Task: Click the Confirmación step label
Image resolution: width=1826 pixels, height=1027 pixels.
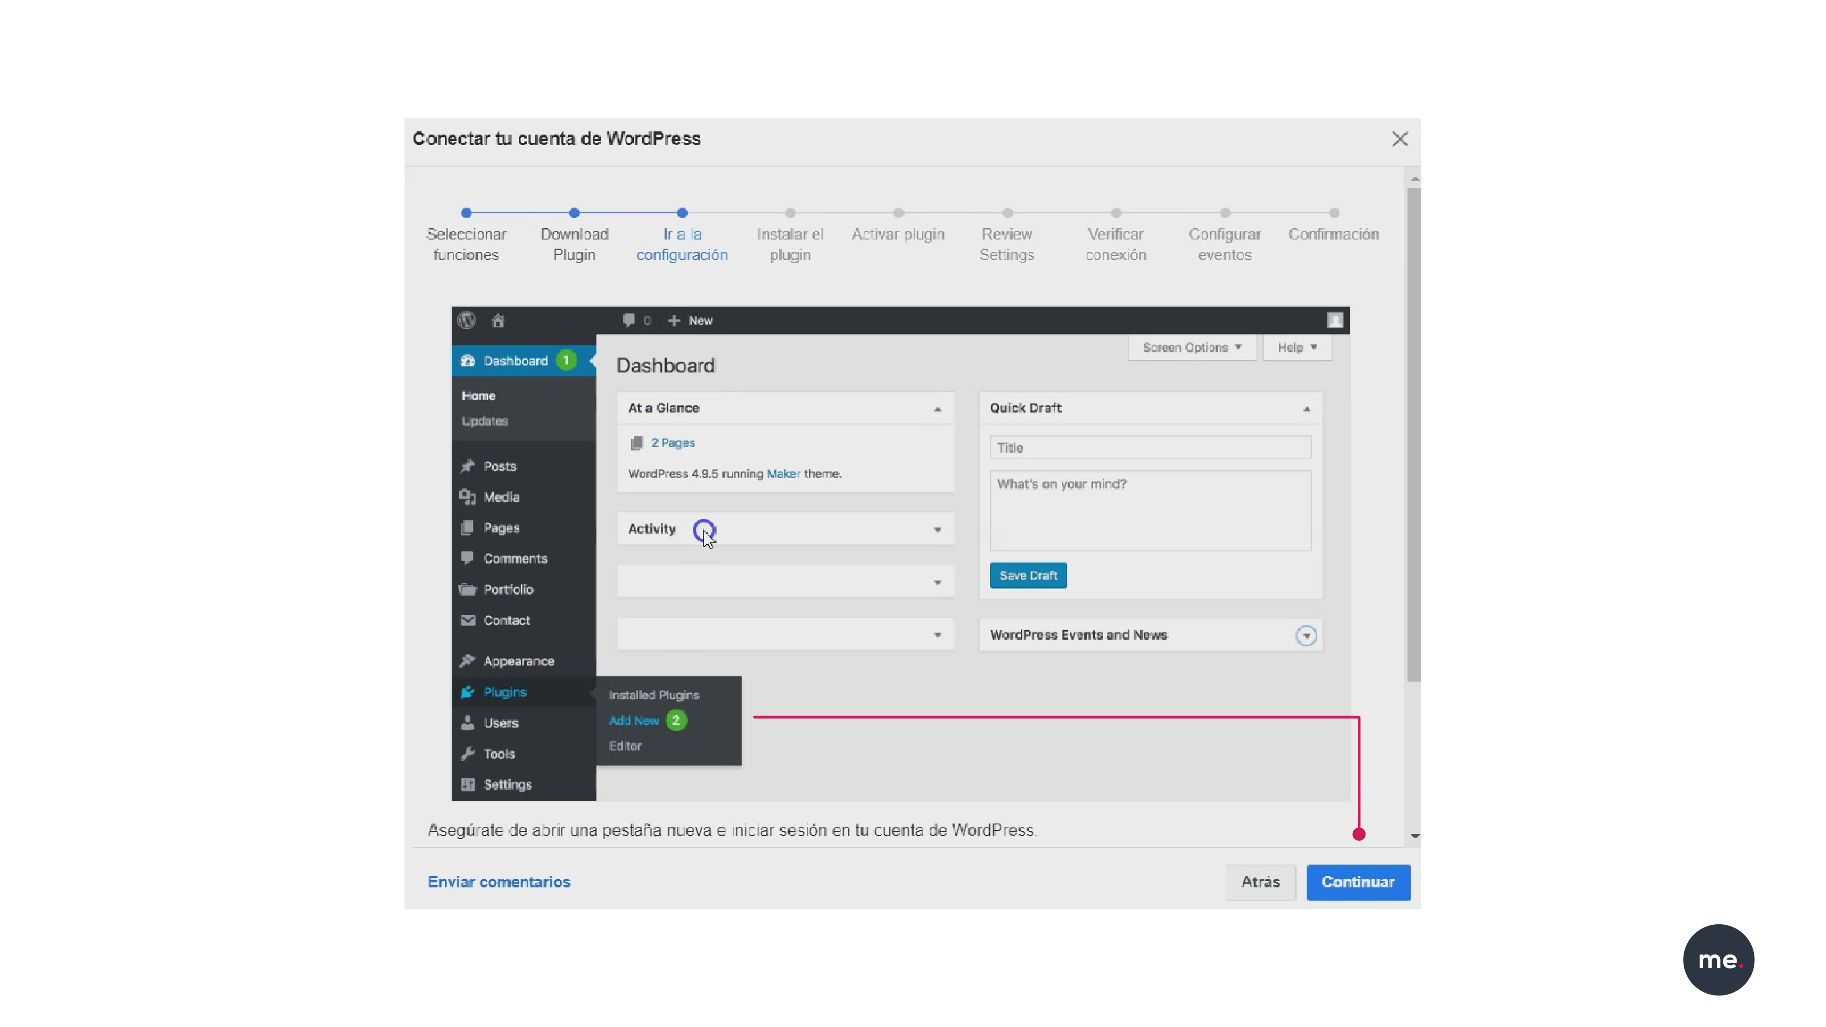Action: point(1334,235)
